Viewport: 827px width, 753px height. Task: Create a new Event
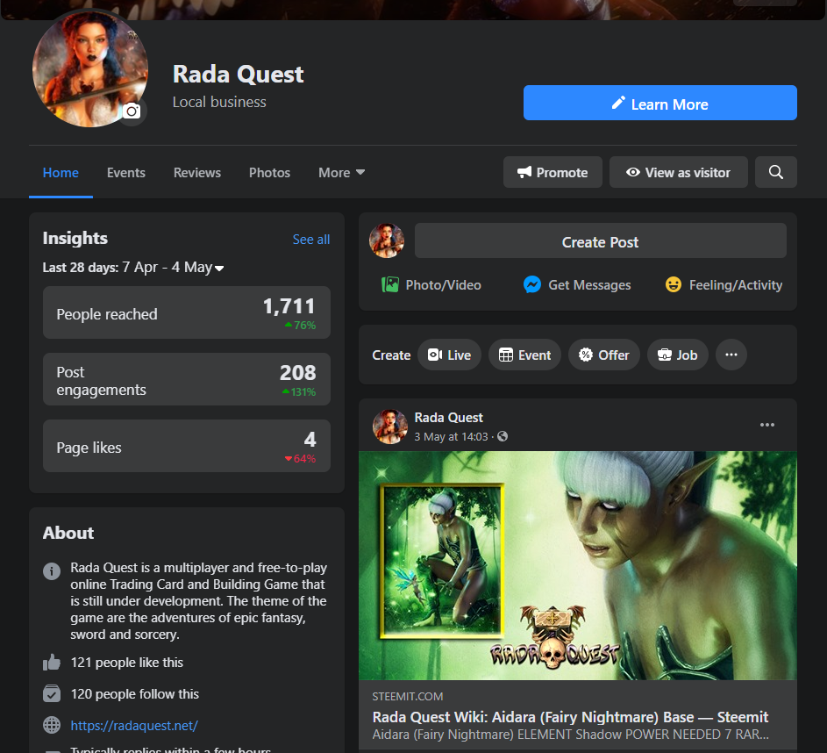click(524, 355)
